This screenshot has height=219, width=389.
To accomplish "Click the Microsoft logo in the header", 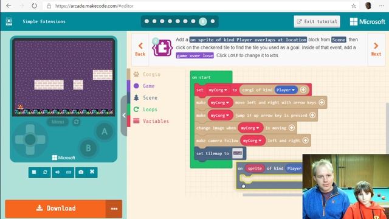I will tap(367, 22).
